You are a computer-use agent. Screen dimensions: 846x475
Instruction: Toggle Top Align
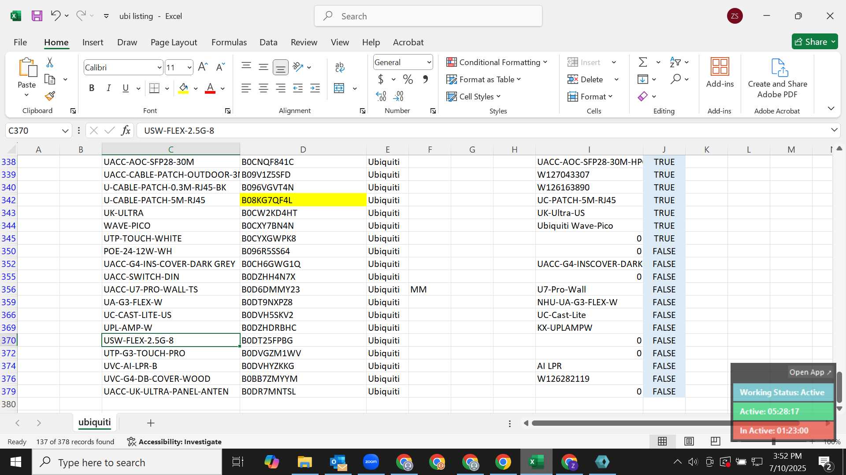point(246,67)
